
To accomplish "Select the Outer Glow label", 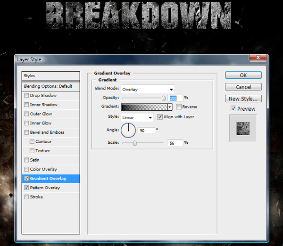I will click(41, 114).
